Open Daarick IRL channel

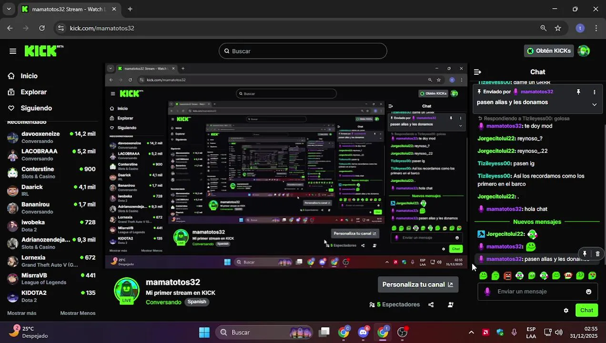pos(52,190)
